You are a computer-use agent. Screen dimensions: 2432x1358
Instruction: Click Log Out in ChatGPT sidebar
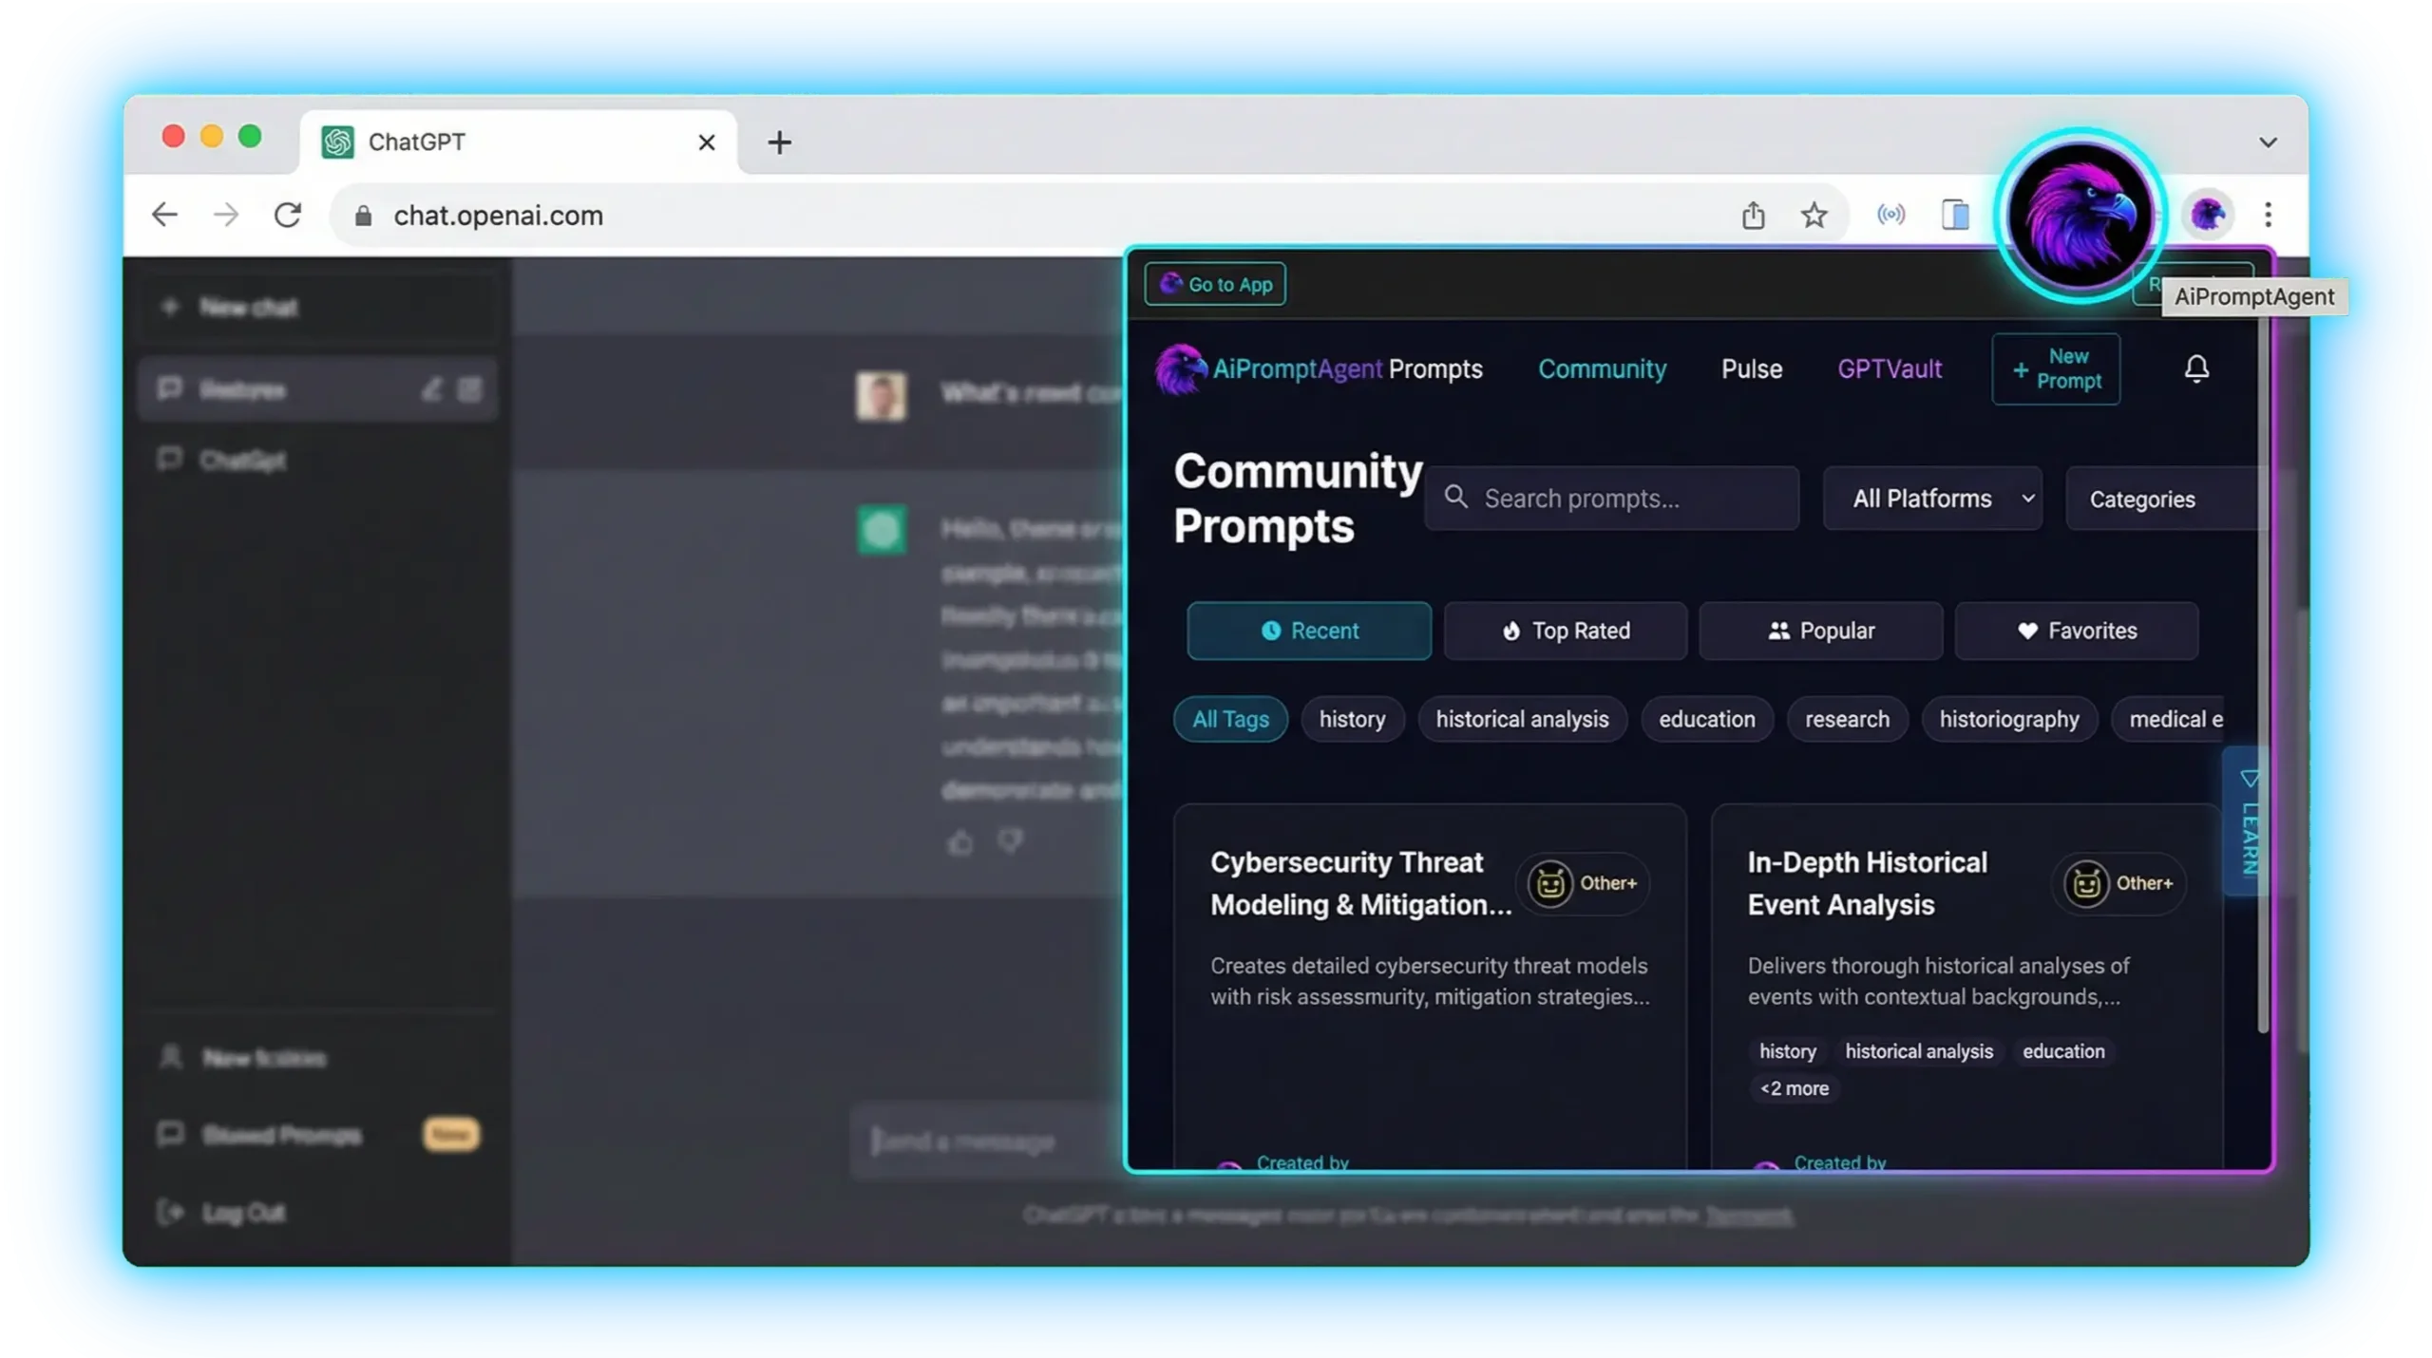[x=224, y=1213]
